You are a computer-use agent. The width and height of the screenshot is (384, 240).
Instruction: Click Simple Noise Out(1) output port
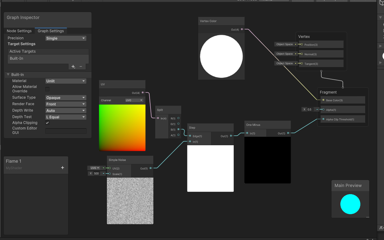click(x=151, y=168)
